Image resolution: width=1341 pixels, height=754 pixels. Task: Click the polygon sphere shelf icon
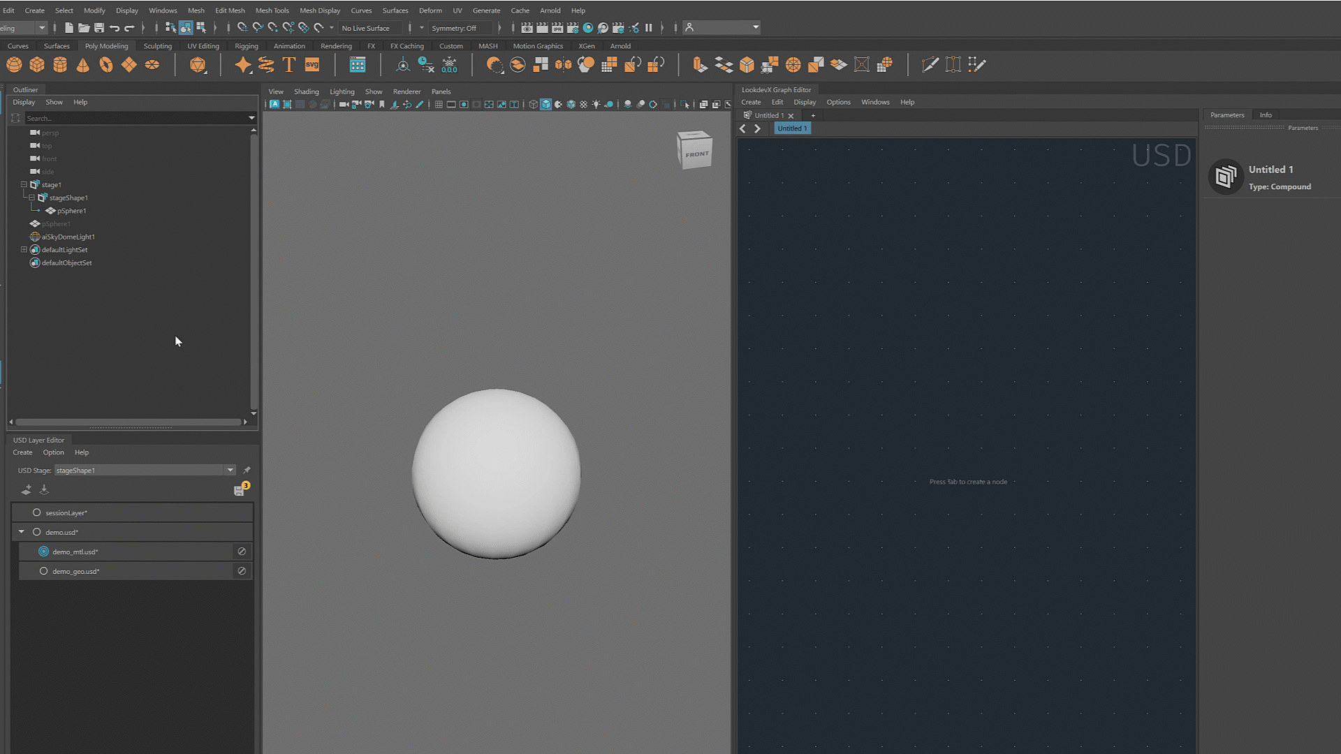(x=14, y=65)
